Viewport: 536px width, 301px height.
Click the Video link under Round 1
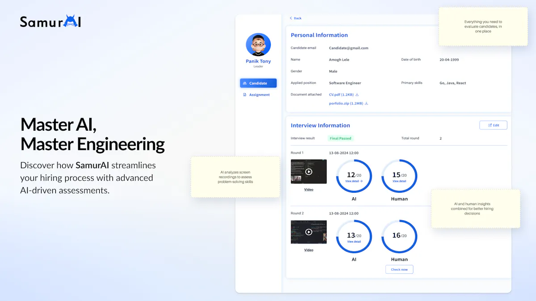tap(309, 190)
